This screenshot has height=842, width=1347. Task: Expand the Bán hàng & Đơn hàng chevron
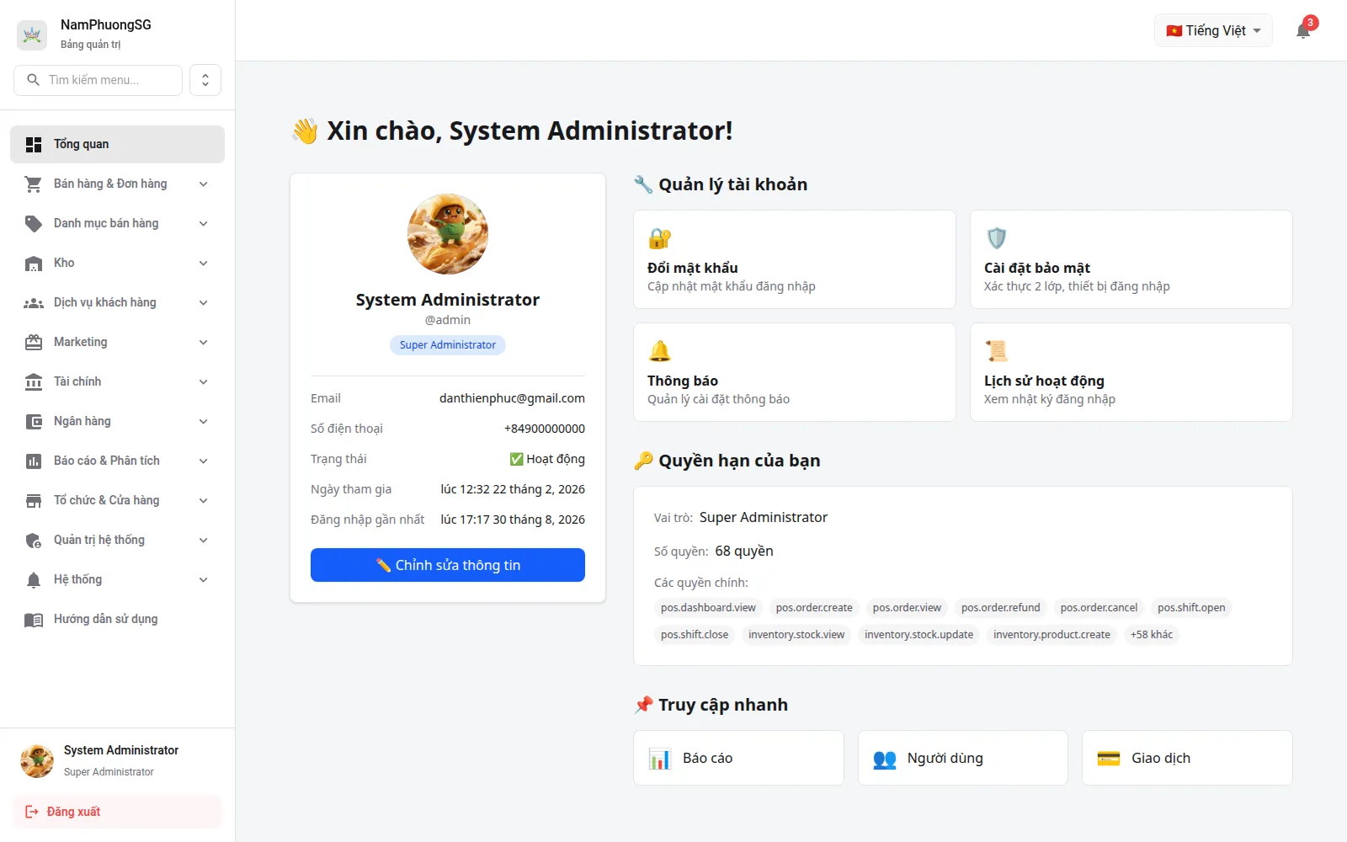[x=203, y=184]
